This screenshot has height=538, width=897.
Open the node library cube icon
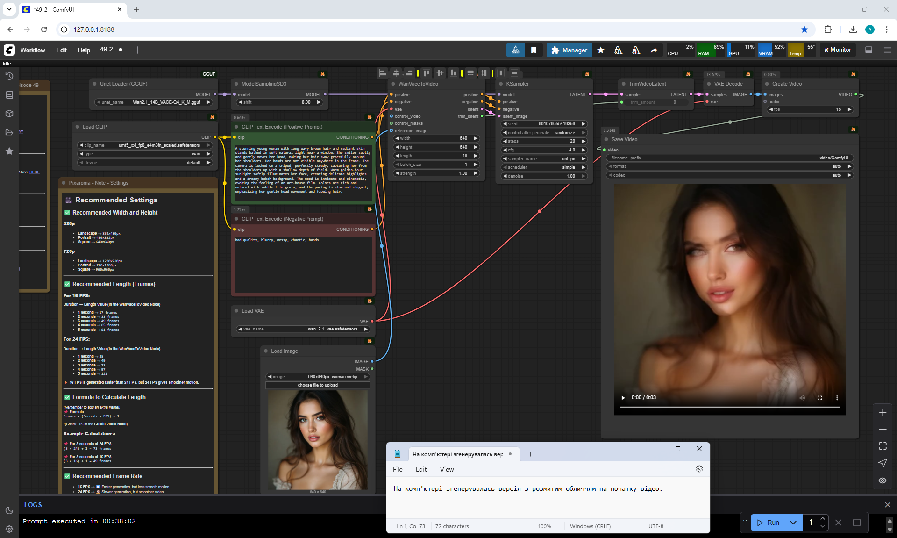point(9,114)
